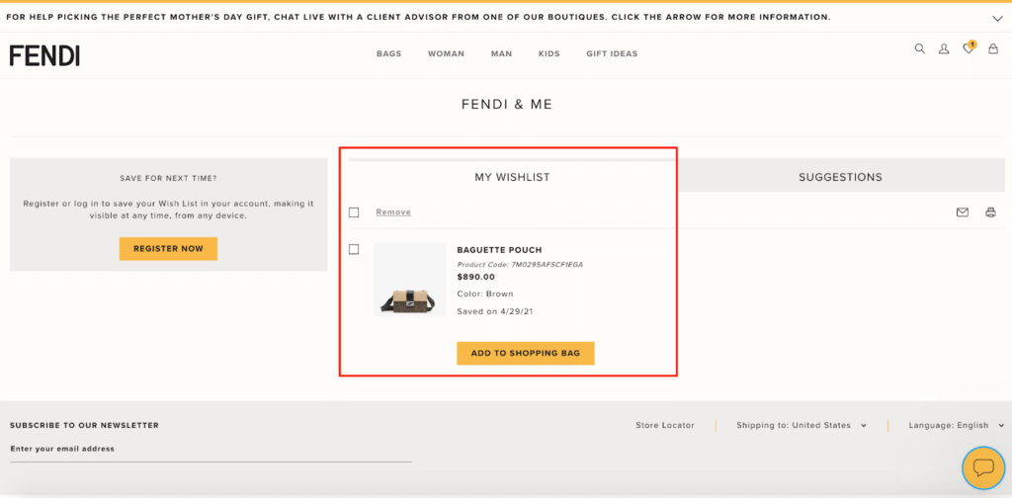This screenshot has width=1012, height=498.
Task: Switch to the Suggestions tab
Action: pos(840,177)
